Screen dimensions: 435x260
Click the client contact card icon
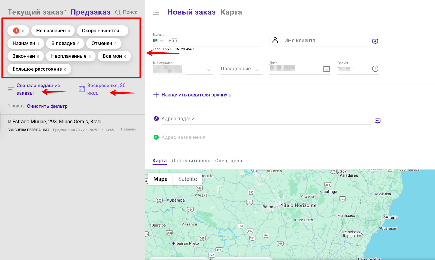375,41
